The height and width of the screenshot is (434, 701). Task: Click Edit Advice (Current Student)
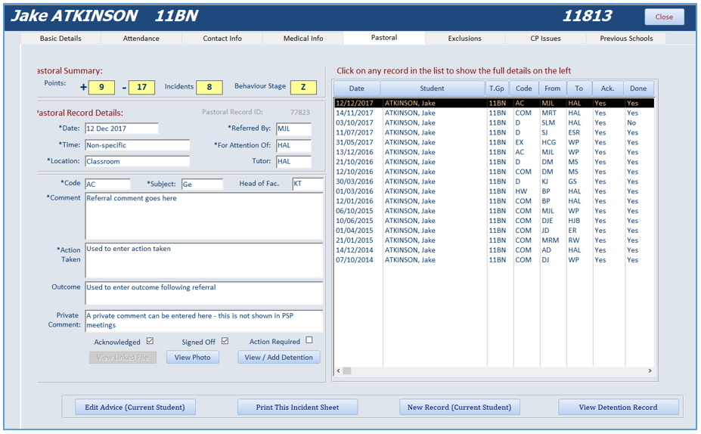coord(135,408)
